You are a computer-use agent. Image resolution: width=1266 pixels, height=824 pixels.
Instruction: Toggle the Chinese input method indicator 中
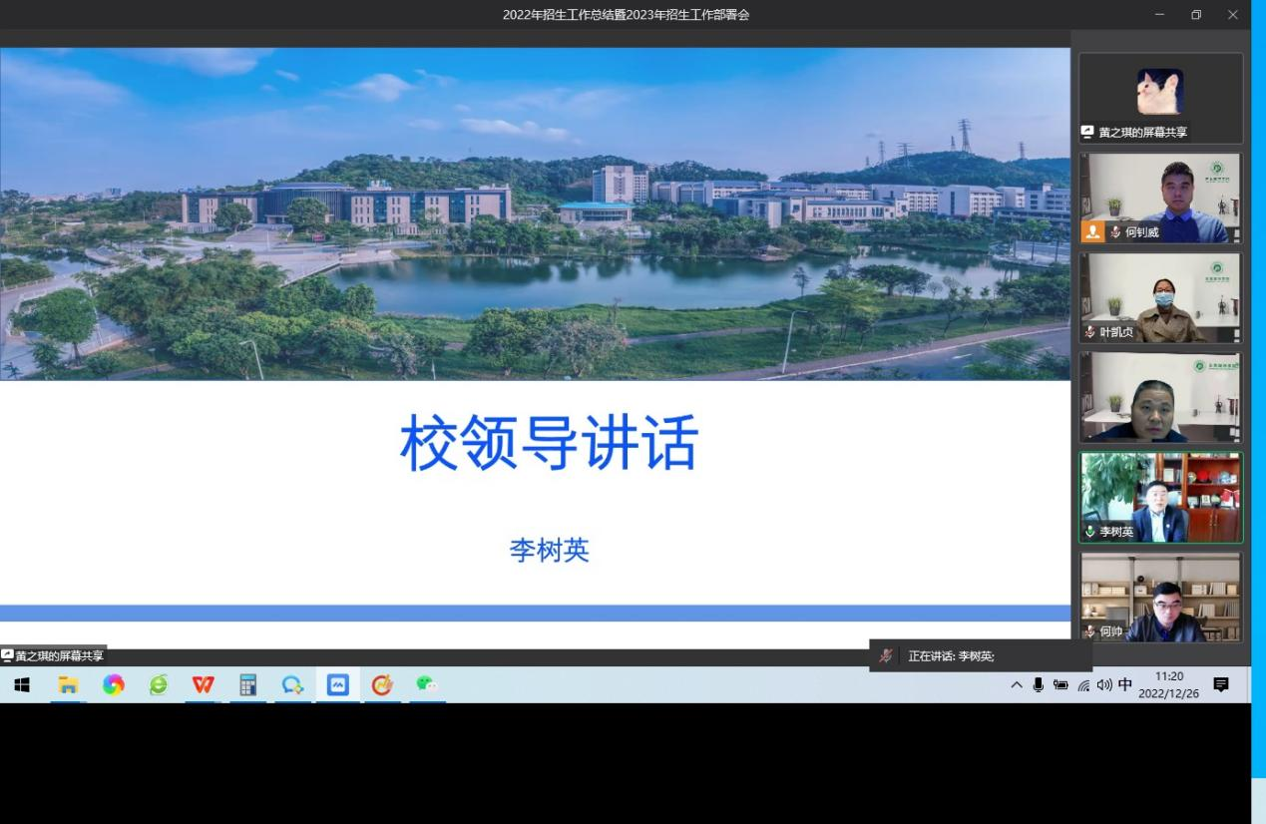pos(1125,684)
